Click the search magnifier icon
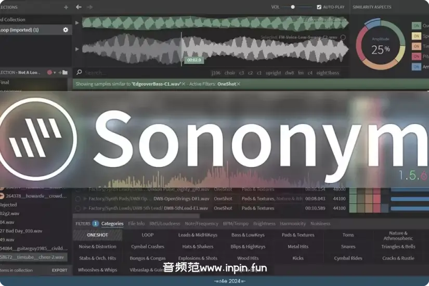Image resolution: width=429 pixels, height=286 pixels. [x=80, y=72]
